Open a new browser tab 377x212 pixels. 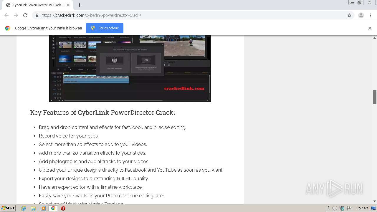tap(80, 5)
